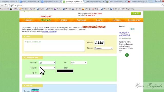This screenshot has height=92, width=164.
Task: Click the 28 Апр 2014 date text
Action: point(90,15)
